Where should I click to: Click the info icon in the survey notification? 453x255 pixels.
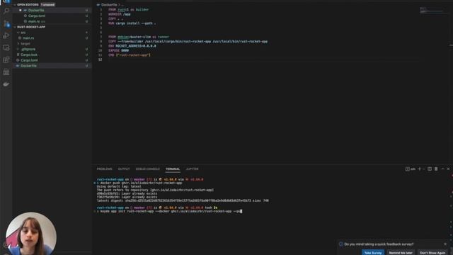click(x=341, y=244)
